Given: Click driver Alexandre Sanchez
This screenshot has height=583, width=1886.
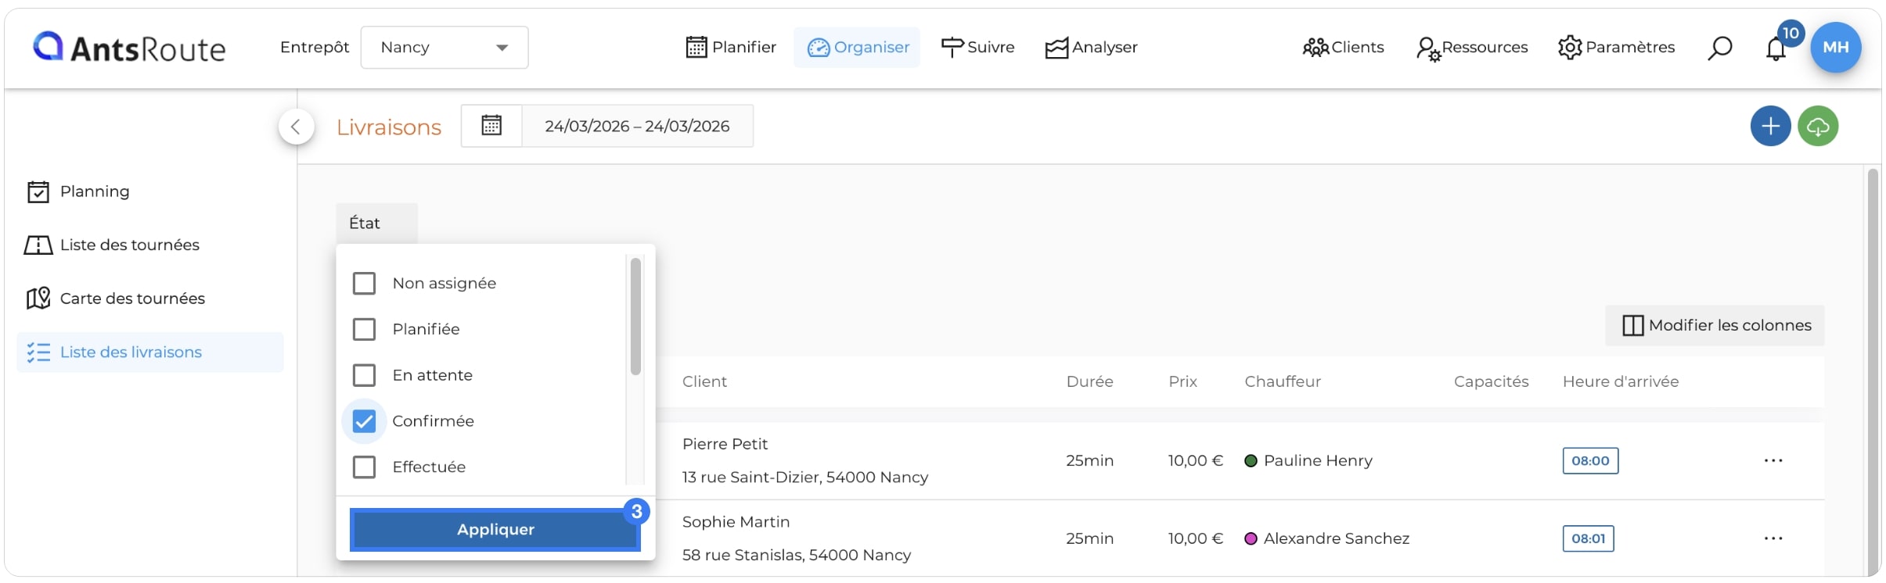Looking at the screenshot, I should (x=1336, y=538).
